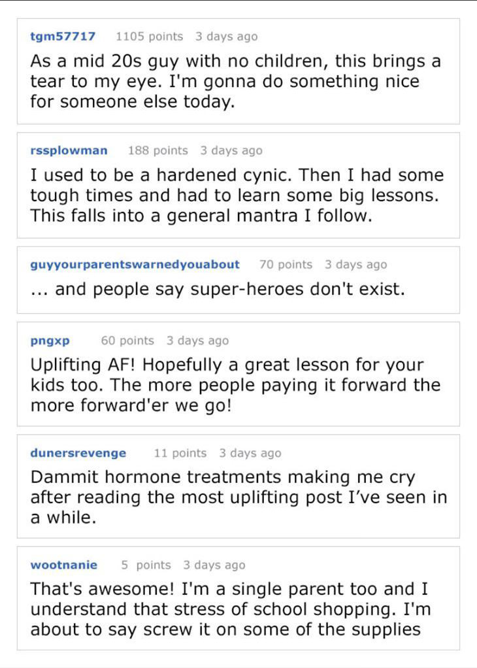Click the wootnanie username link

64,565
